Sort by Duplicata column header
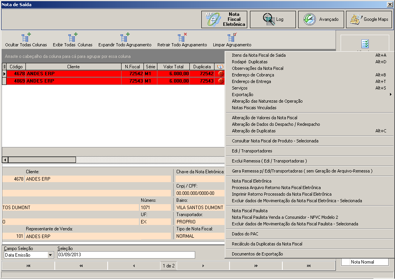Screen dimensions: 395x279 pyautogui.click(x=202, y=67)
